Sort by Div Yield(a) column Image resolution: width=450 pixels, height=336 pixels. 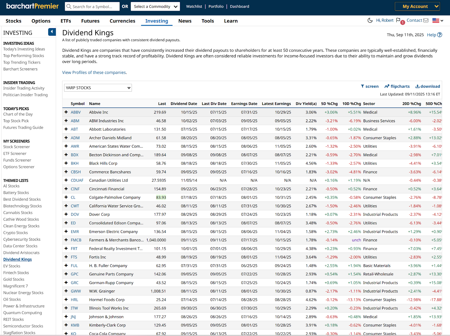pyautogui.click(x=306, y=104)
